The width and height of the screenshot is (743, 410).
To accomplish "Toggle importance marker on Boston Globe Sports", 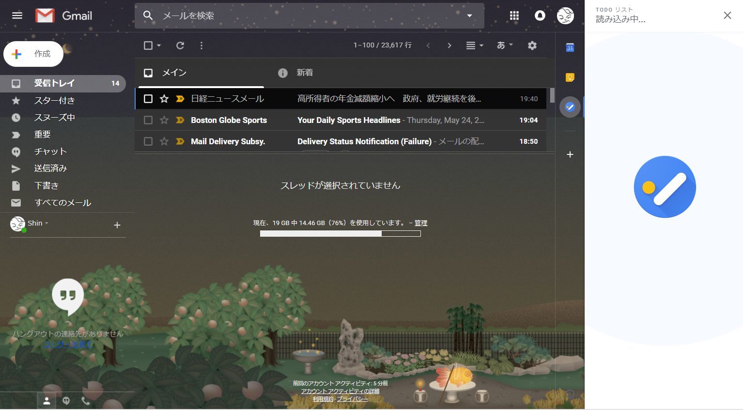I will tap(180, 120).
